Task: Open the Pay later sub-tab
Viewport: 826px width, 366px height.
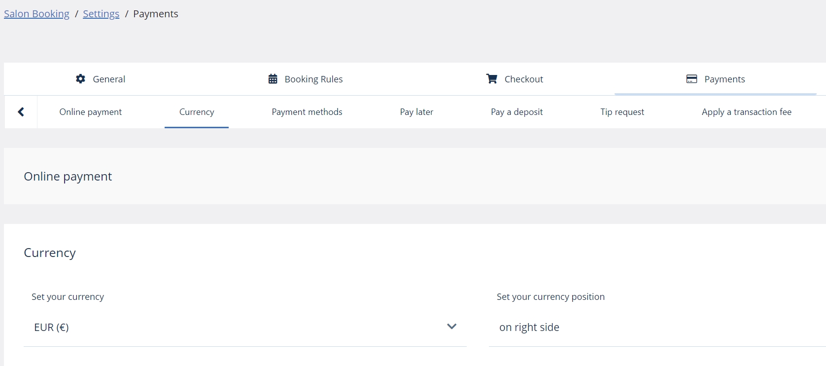Action: [x=416, y=112]
